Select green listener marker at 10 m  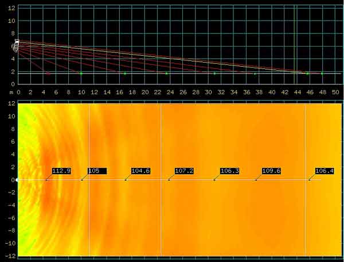click(81, 74)
